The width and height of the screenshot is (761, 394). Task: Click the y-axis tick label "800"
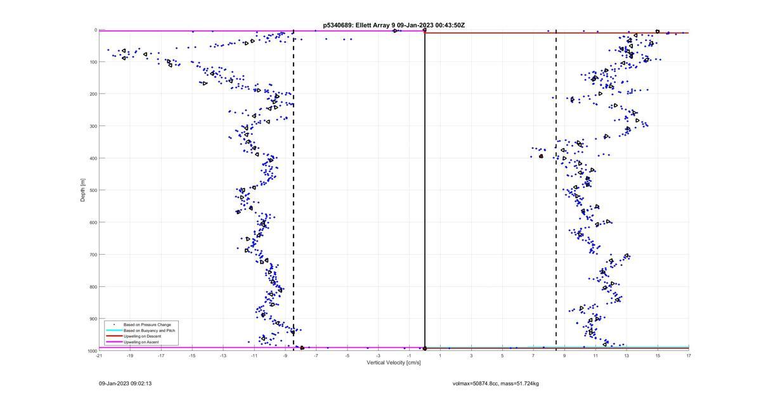click(x=93, y=286)
